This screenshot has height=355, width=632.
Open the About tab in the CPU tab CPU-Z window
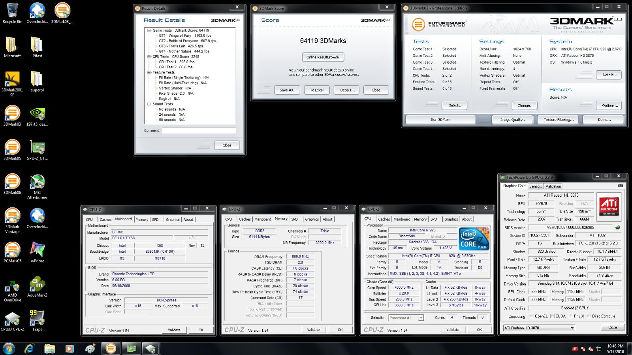pos(467,219)
